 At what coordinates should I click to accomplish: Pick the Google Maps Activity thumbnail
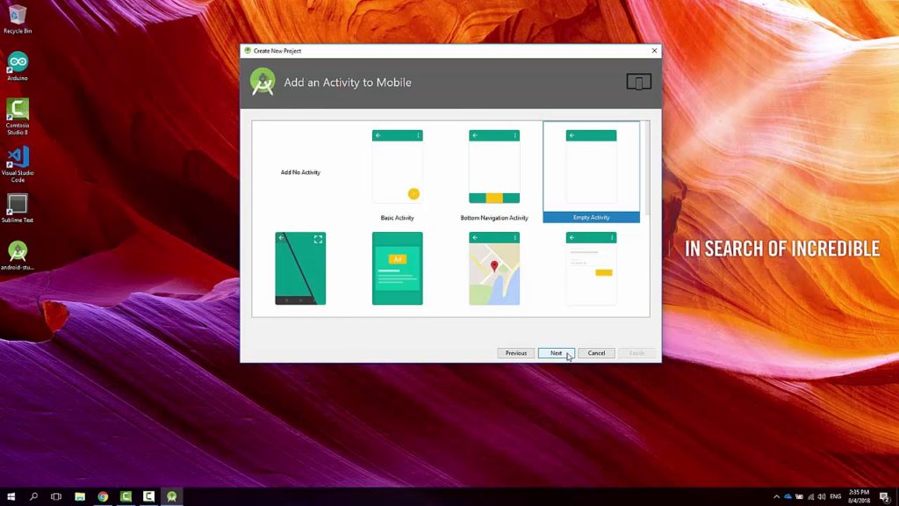[494, 268]
